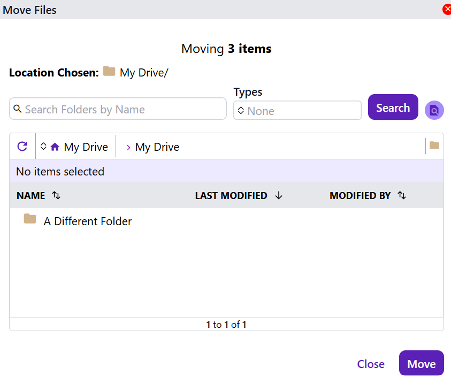Click the down arrow beside LAST MODIFIED
The height and width of the screenshot is (376, 451).
(278, 196)
